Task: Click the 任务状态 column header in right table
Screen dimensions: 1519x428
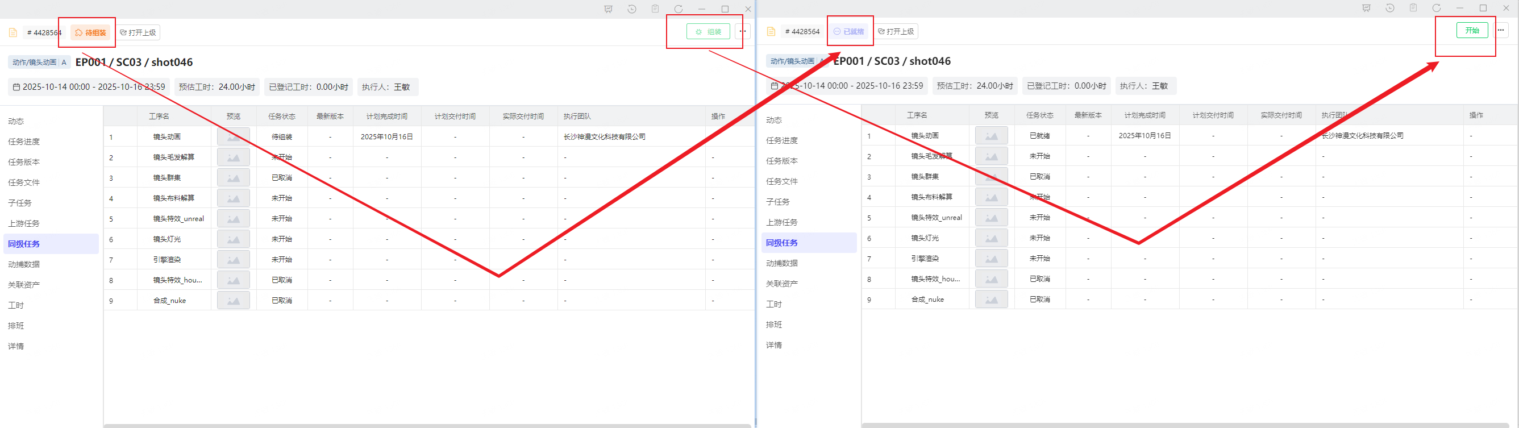Action: point(1039,115)
